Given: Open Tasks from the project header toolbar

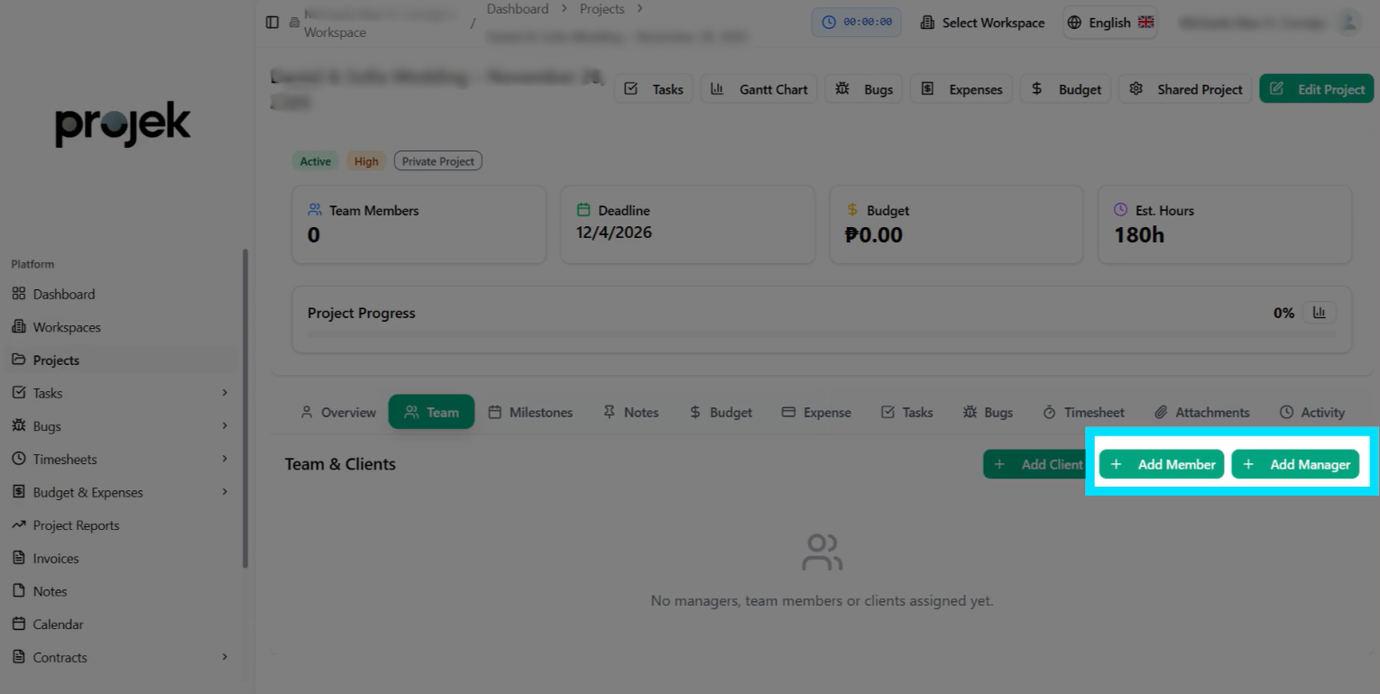Looking at the screenshot, I should pyautogui.click(x=654, y=89).
